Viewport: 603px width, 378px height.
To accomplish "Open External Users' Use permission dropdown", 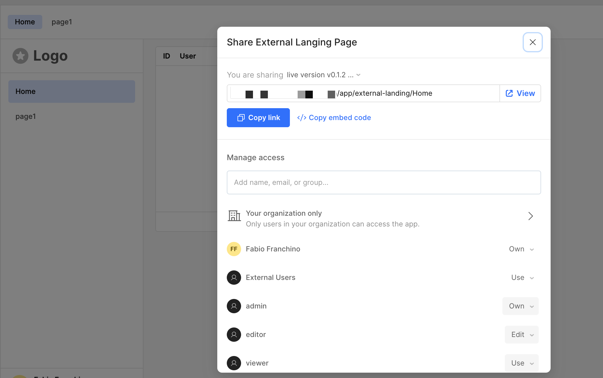I will point(522,278).
